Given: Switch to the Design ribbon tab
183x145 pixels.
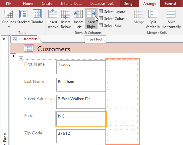Looking at the screenshot, I should [x=129, y=4].
